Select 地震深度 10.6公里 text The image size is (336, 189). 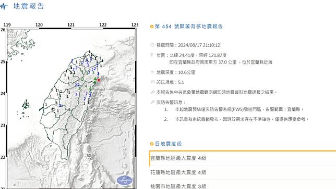[176, 72]
